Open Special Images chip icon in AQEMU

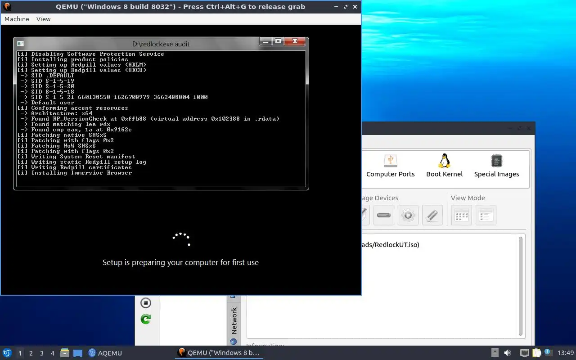point(496,166)
